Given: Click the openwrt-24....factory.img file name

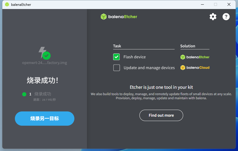Looking at the screenshot, I should [x=44, y=63].
